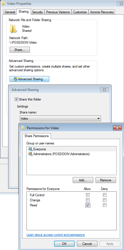Check Deny Read for Everyone

tap(105, 205)
